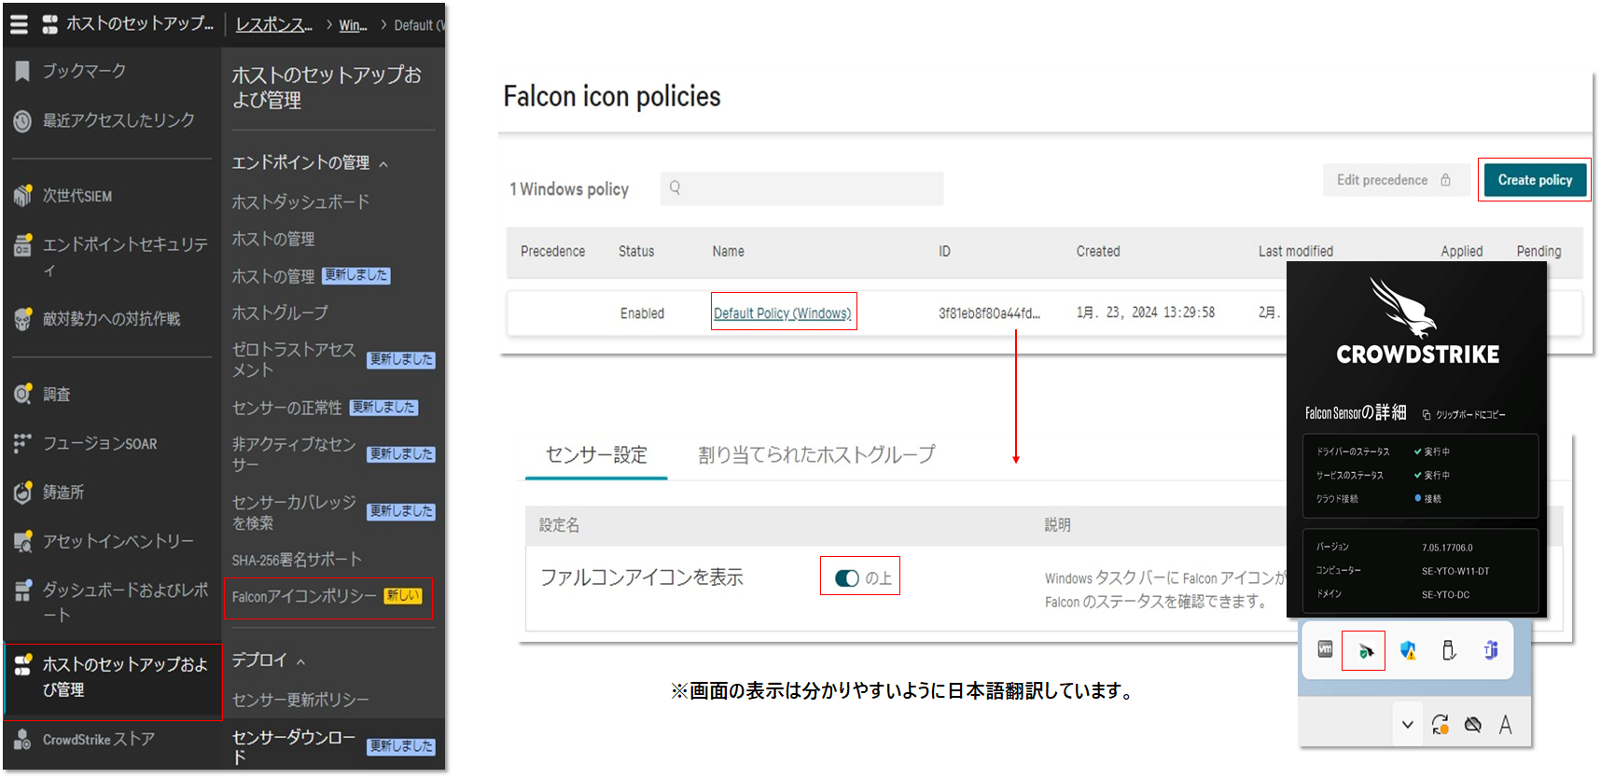1601x778 pixels.
Task: Collapse the デプロイ section
Action: pyautogui.click(x=300, y=662)
